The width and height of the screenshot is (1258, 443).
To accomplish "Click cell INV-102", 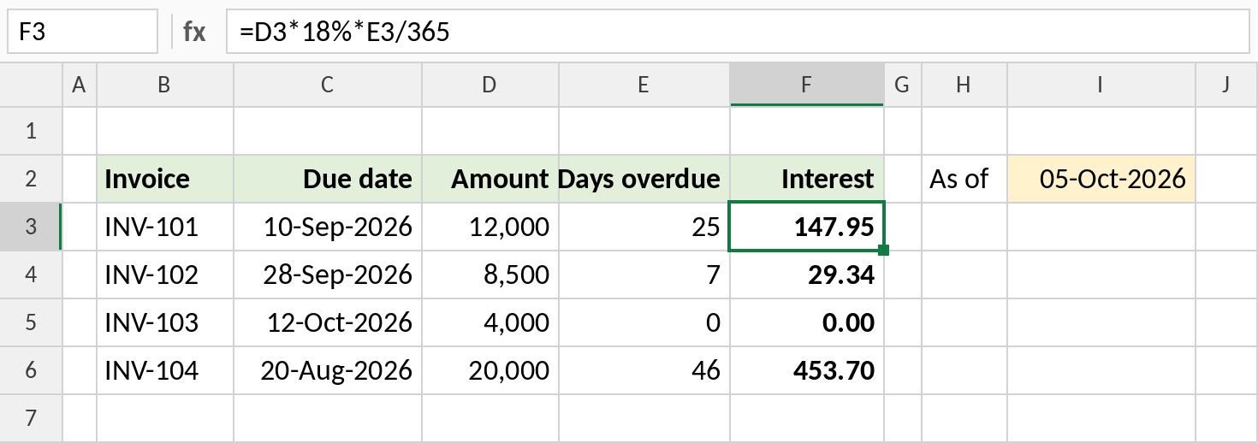I will click(x=165, y=275).
